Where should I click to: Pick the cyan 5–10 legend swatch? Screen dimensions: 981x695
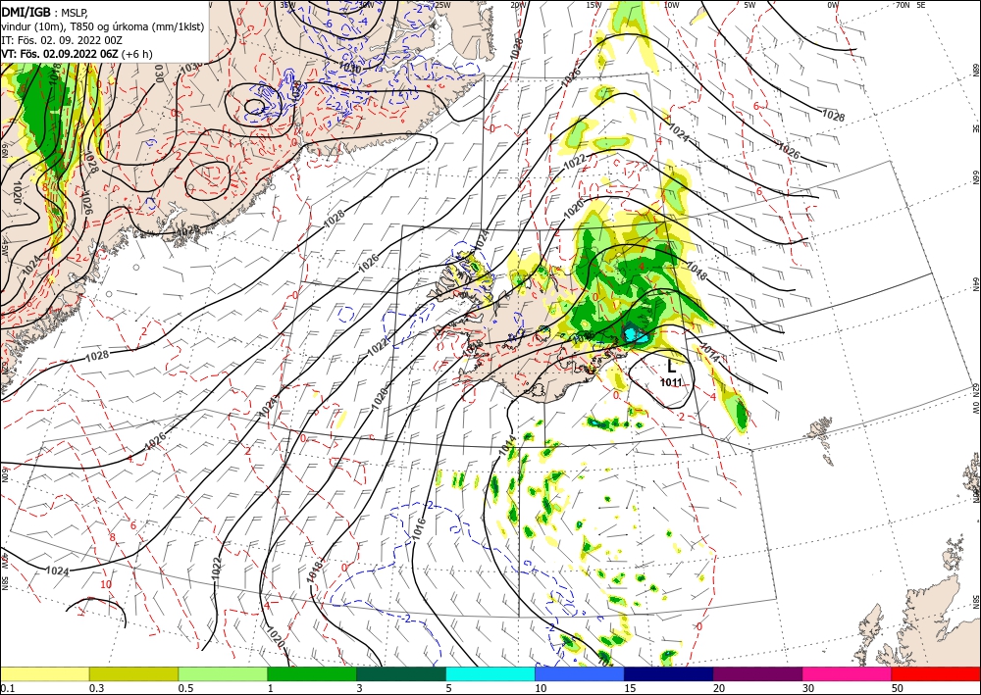click(490, 673)
